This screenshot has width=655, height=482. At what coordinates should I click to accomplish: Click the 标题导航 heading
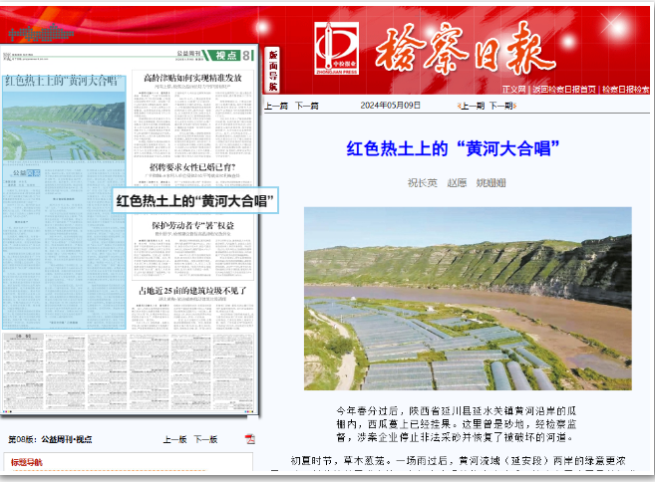coord(26,462)
